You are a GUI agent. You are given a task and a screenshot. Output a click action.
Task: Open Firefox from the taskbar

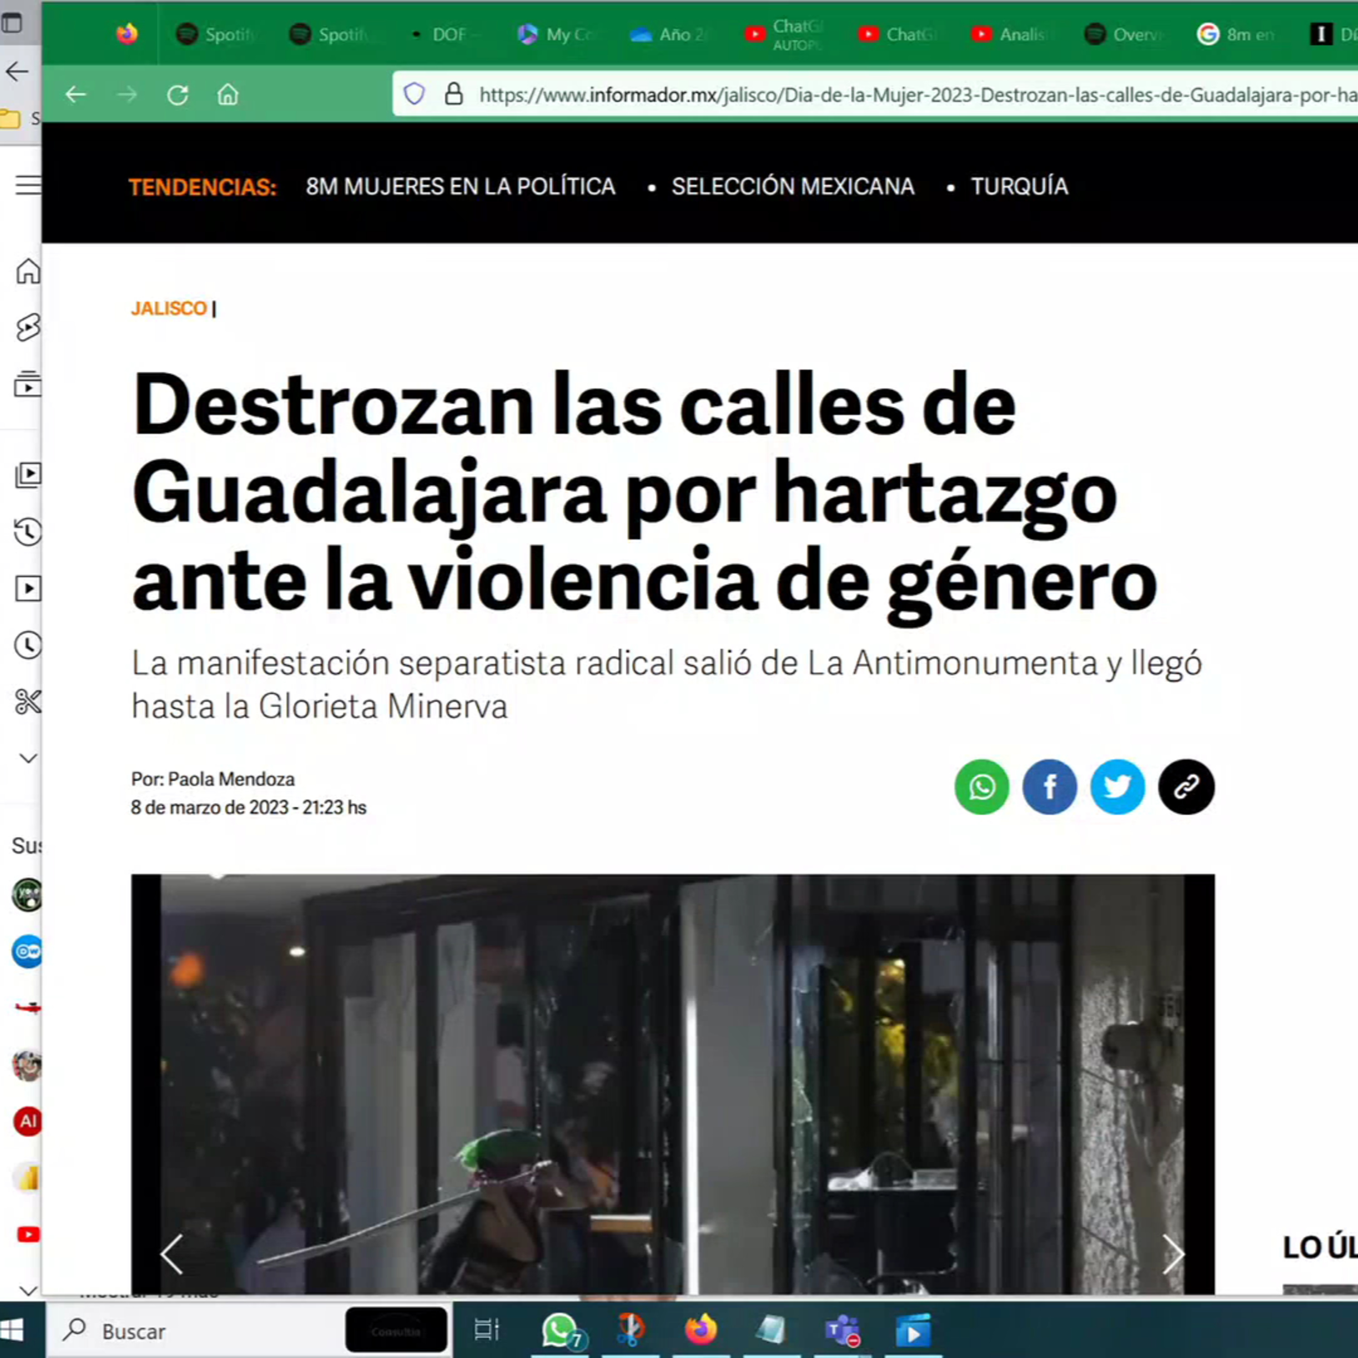coord(701,1329)
